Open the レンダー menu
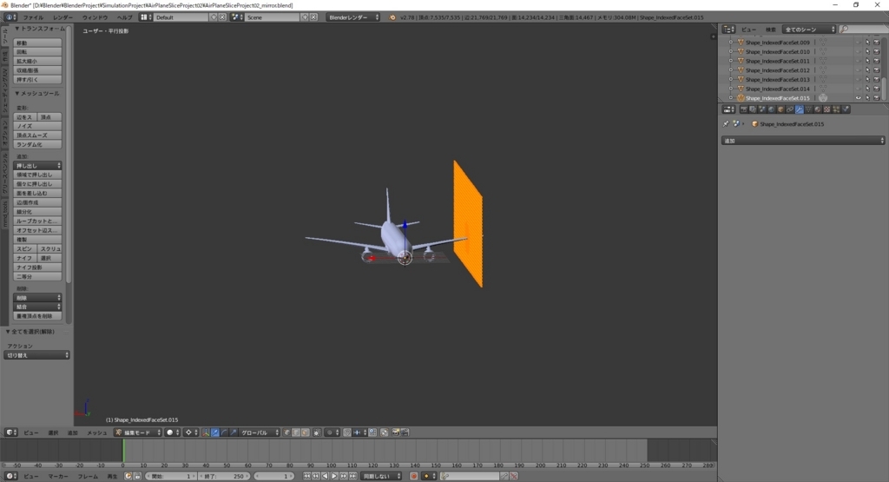This screenshot has height=482, width=889. (63, 17)
